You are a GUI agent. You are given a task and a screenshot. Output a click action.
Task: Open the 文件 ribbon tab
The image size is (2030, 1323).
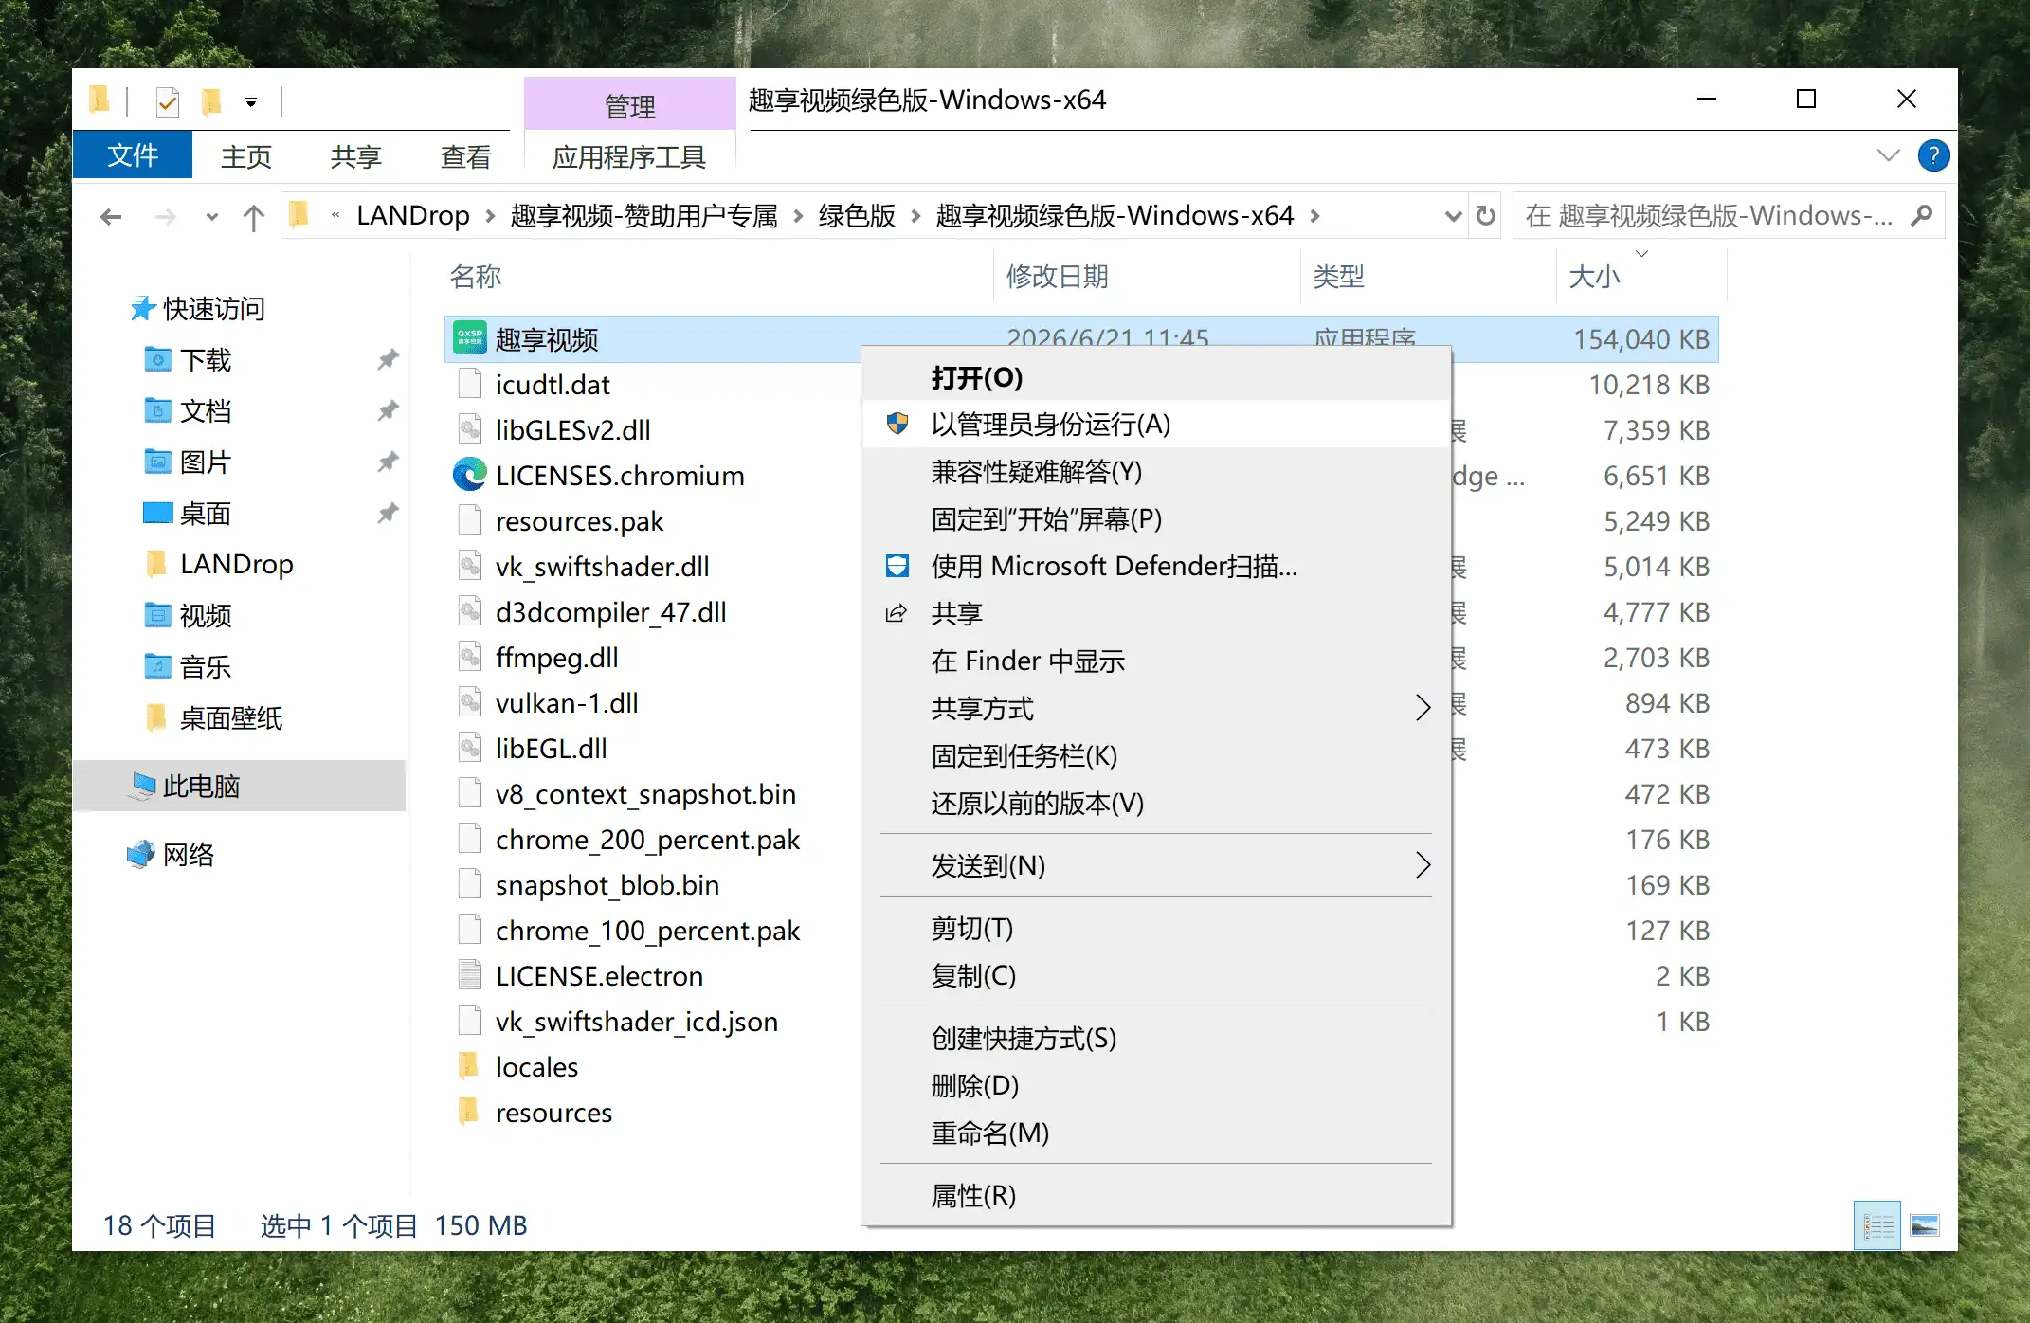133,155
